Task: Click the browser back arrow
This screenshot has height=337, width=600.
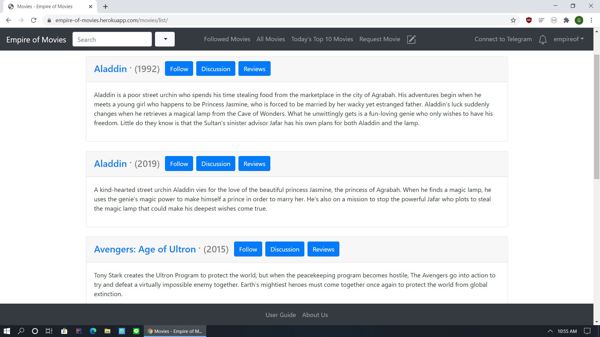Action: click(8, 20)
